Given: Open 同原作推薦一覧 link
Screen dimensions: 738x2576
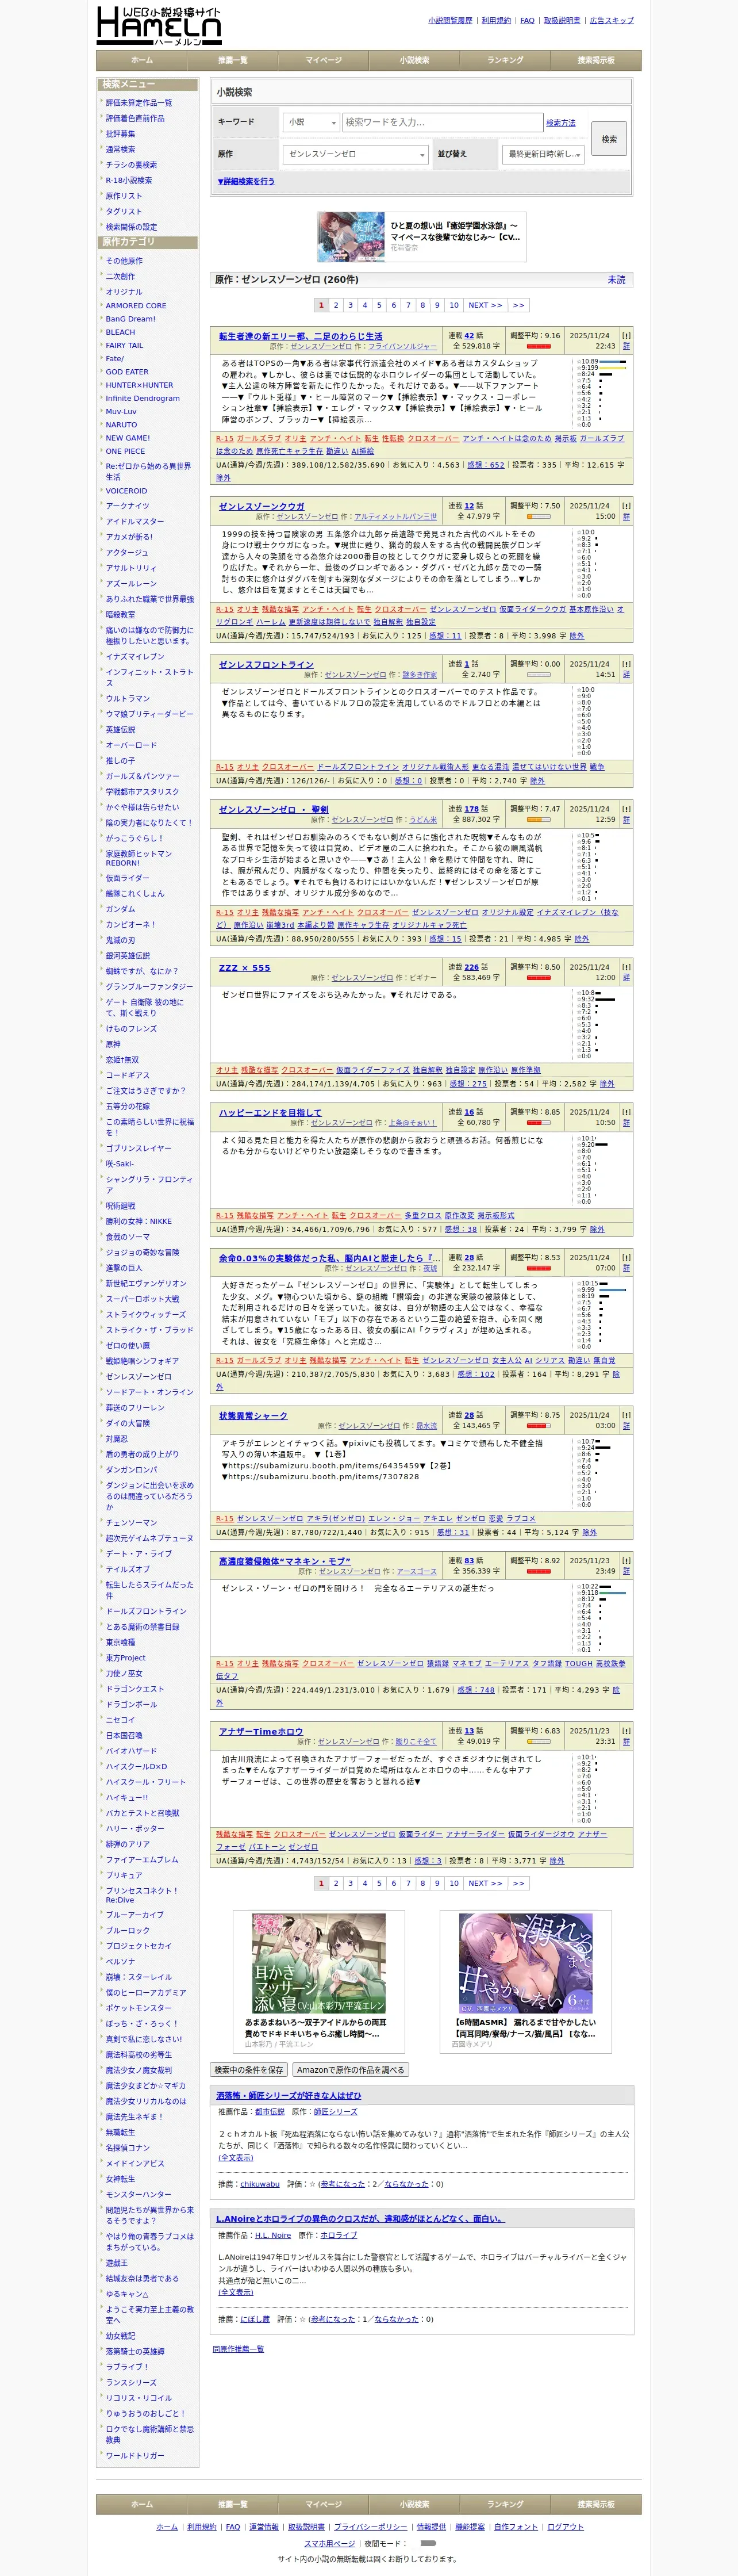Looking at the screenshot, I should [x=238, y=2349].
